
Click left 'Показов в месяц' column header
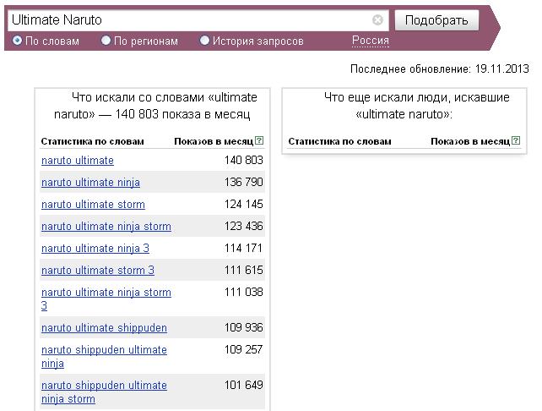(214, 141)
